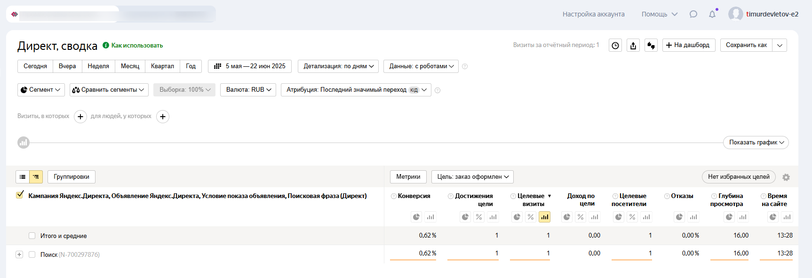Open Цель: заказ оформлен dropdown

(473, 177)
